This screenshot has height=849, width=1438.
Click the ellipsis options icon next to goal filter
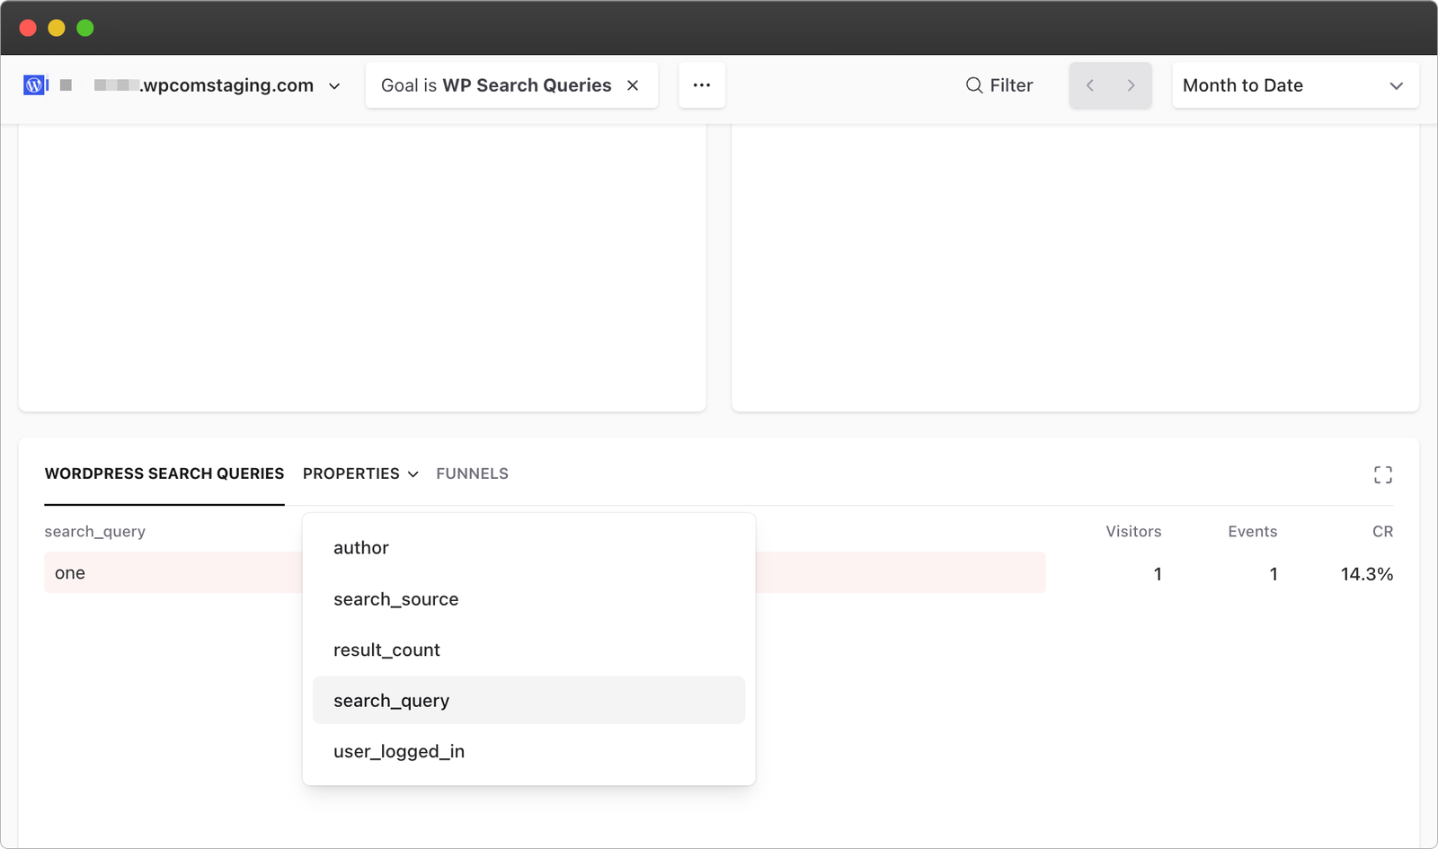click(702, 84)
